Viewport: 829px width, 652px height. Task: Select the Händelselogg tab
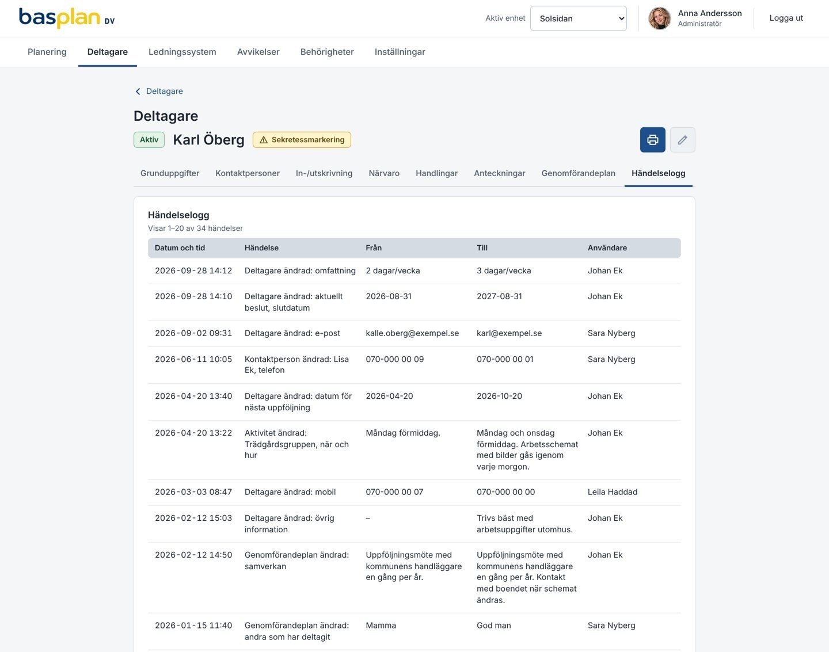pos(659,173)
